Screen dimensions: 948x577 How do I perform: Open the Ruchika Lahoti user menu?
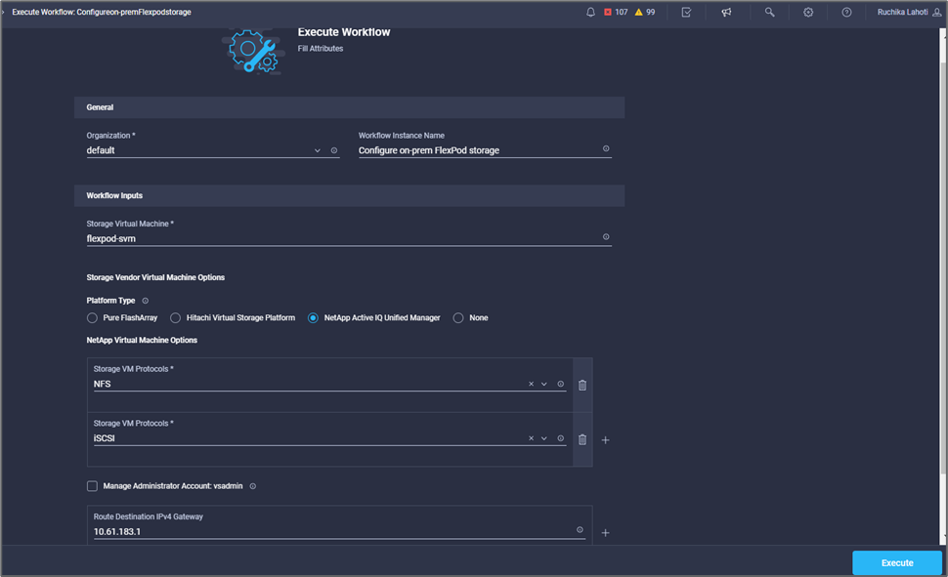[x=902, y=12]
